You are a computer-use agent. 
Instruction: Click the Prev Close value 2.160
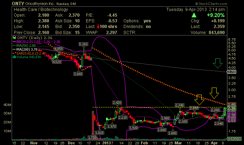pyautogui.click(x=44, y=33)
